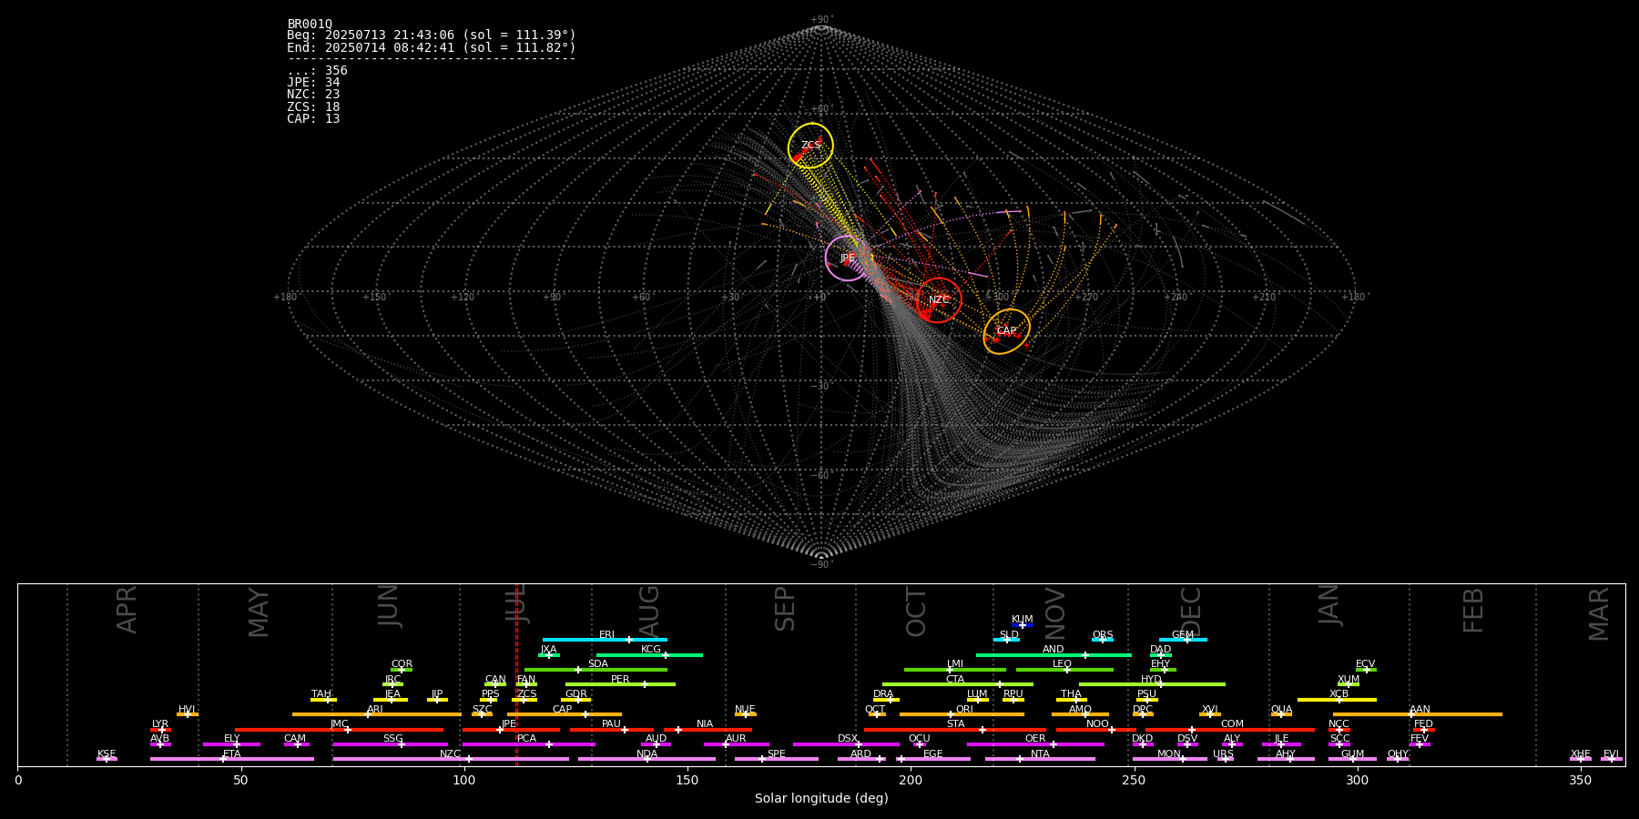
Task: Click the QUA shower bar in timeline
Action: tap(1281, 714)
